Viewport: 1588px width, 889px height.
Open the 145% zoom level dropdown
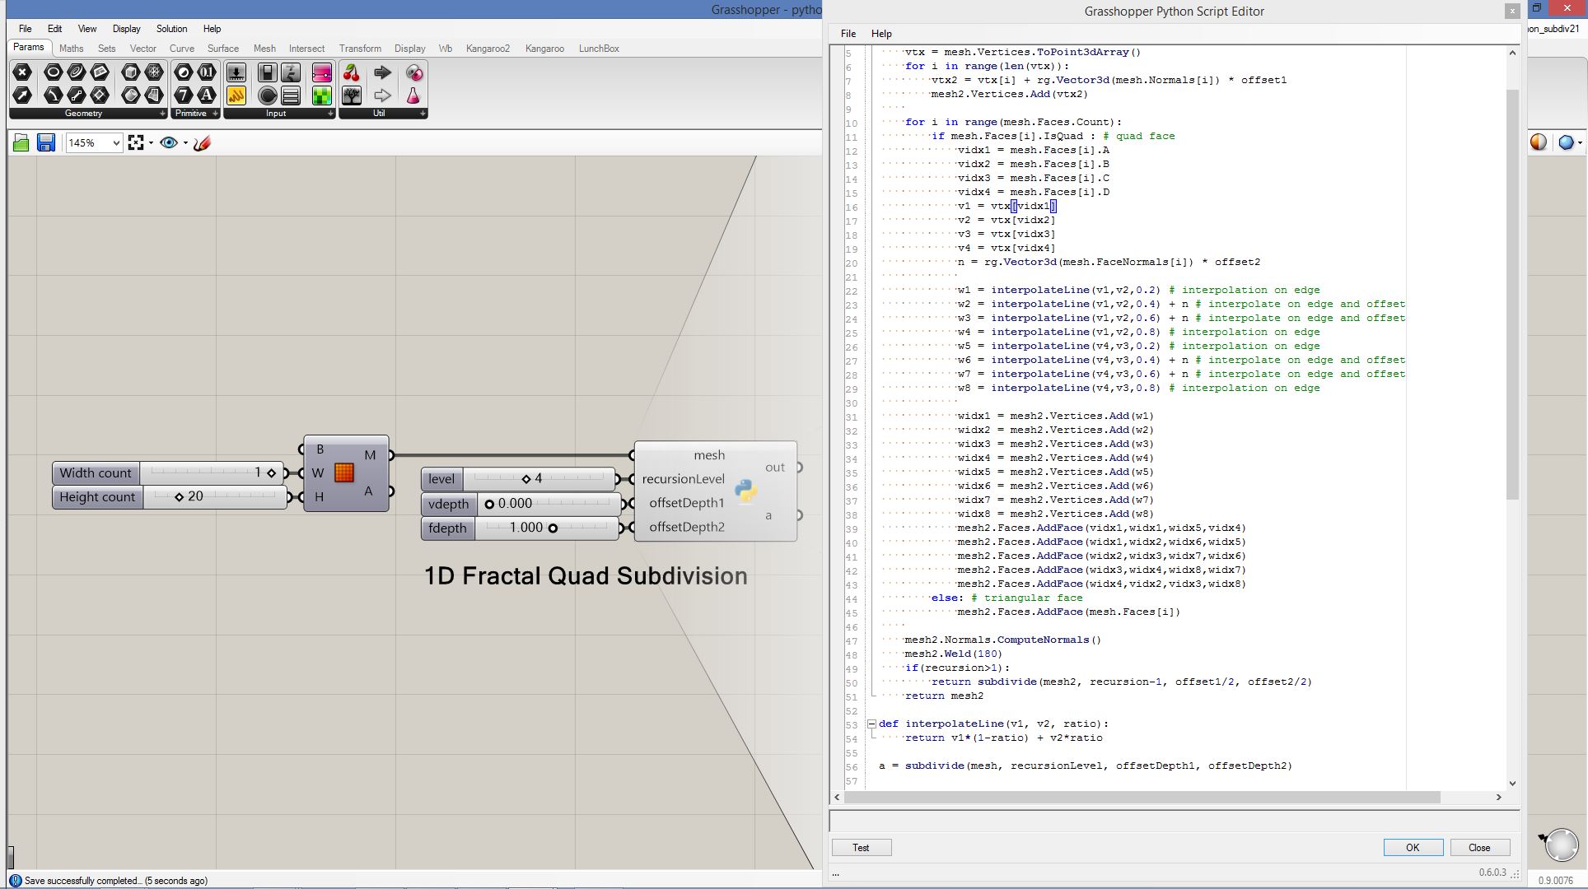pos(116,143)
